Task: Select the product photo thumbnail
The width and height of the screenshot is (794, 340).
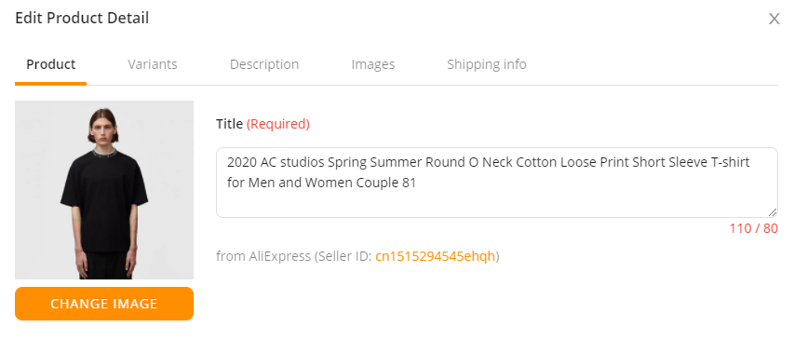Action: click(104, 190)
